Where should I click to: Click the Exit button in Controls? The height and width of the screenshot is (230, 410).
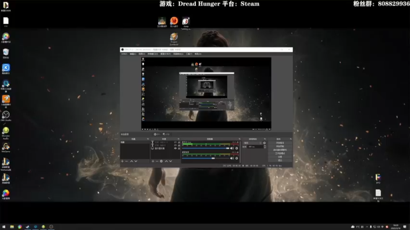pyautogui.click(x=280, y=160)
